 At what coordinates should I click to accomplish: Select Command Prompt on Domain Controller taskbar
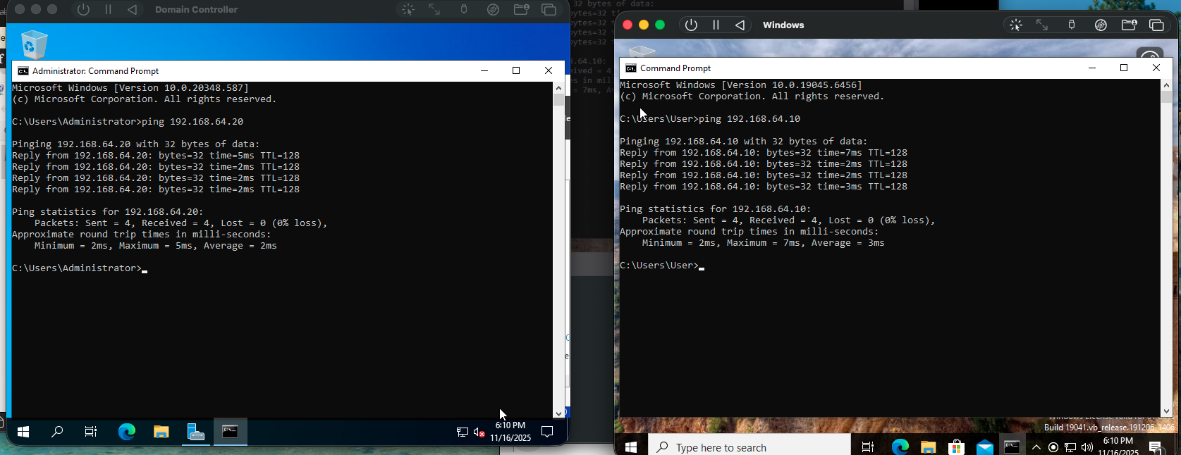pyautogui.click(x=230, y=432)
